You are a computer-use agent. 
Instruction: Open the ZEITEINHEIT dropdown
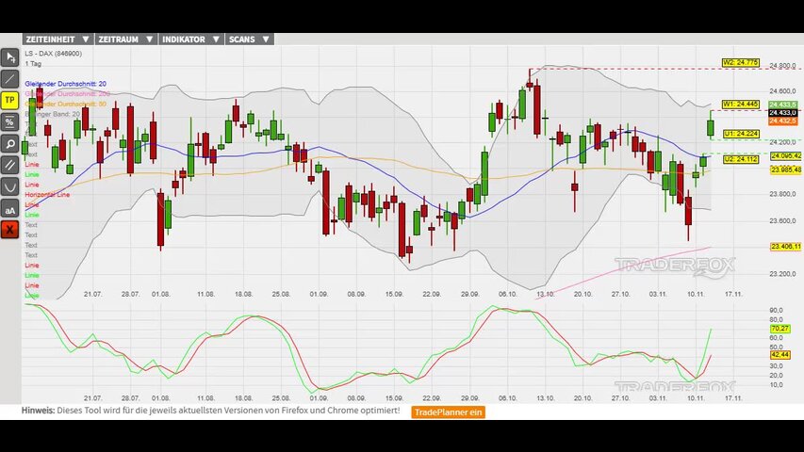click(57, 40)
